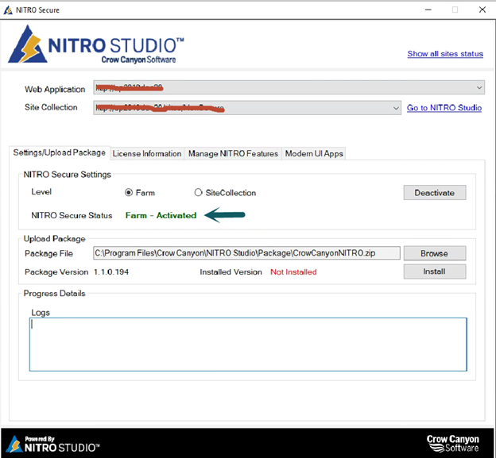Click the Install button

(435, 271)
